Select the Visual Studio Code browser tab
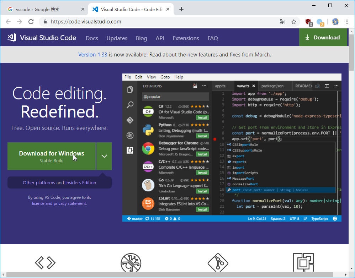The image size is (355, 278). click(131, 9)
